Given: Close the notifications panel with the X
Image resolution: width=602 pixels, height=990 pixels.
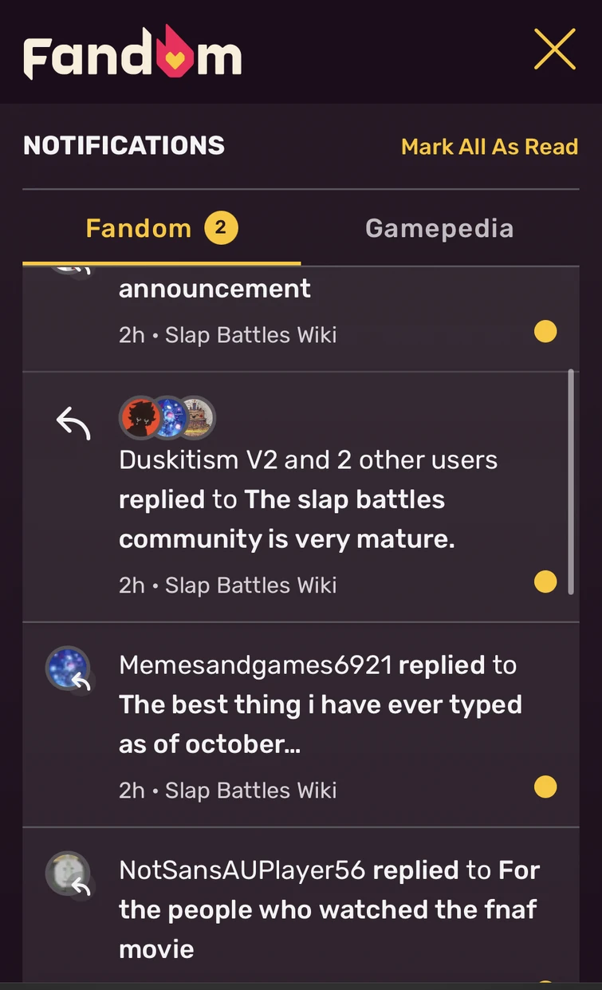Looking at the screenshot, I should (x=555, y=48).
